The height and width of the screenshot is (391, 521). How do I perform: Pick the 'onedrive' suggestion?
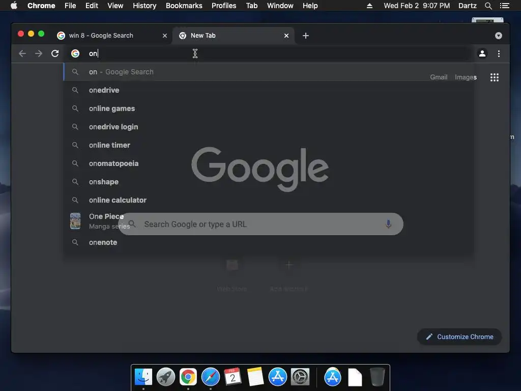click(x=269, y=90)
